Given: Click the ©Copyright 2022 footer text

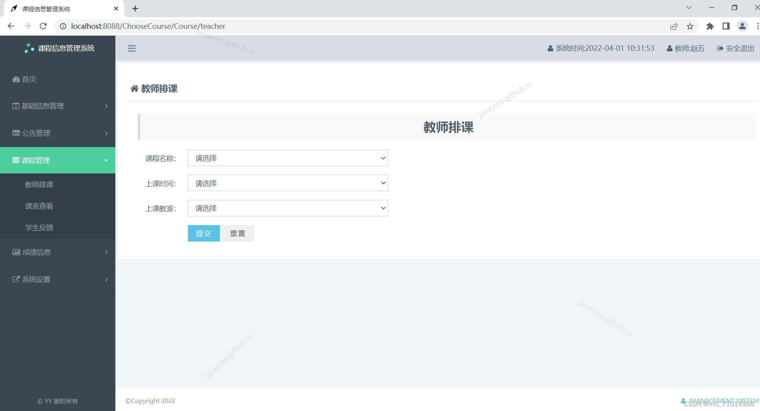Looking at the screenshot, I should click(150, 401).
